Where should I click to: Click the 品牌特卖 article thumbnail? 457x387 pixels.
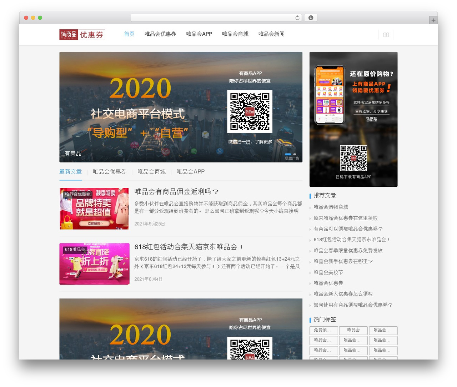click(x=94, y=208)
